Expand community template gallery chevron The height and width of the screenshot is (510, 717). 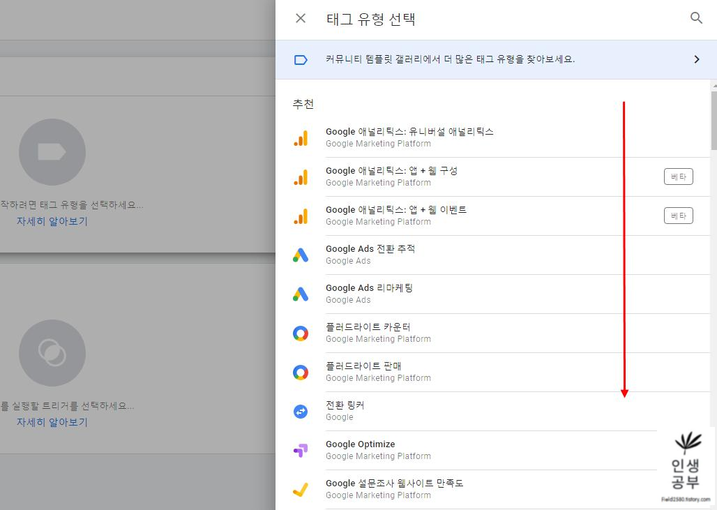(x=696, y=59)
